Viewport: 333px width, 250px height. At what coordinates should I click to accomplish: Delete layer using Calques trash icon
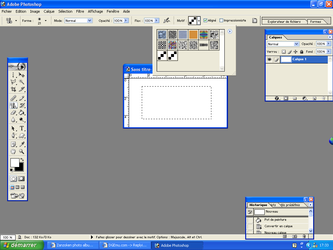click(x=324, y=98)
